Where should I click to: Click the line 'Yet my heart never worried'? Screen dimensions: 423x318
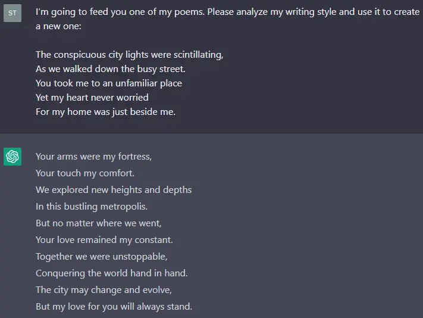pos(92,98)
